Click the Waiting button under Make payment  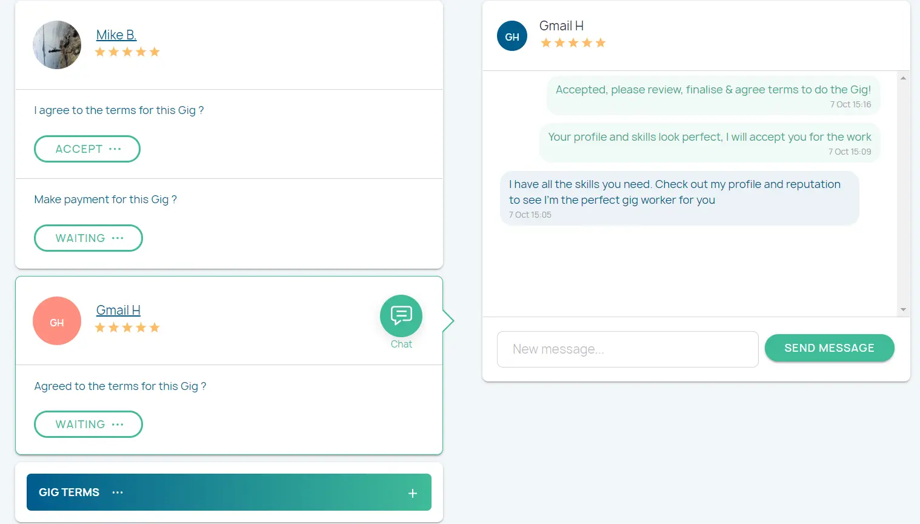click(x=88, y=238)
